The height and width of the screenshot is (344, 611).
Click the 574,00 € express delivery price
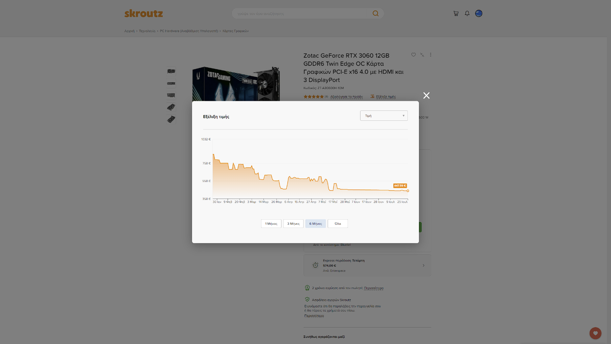pos(330,266)
